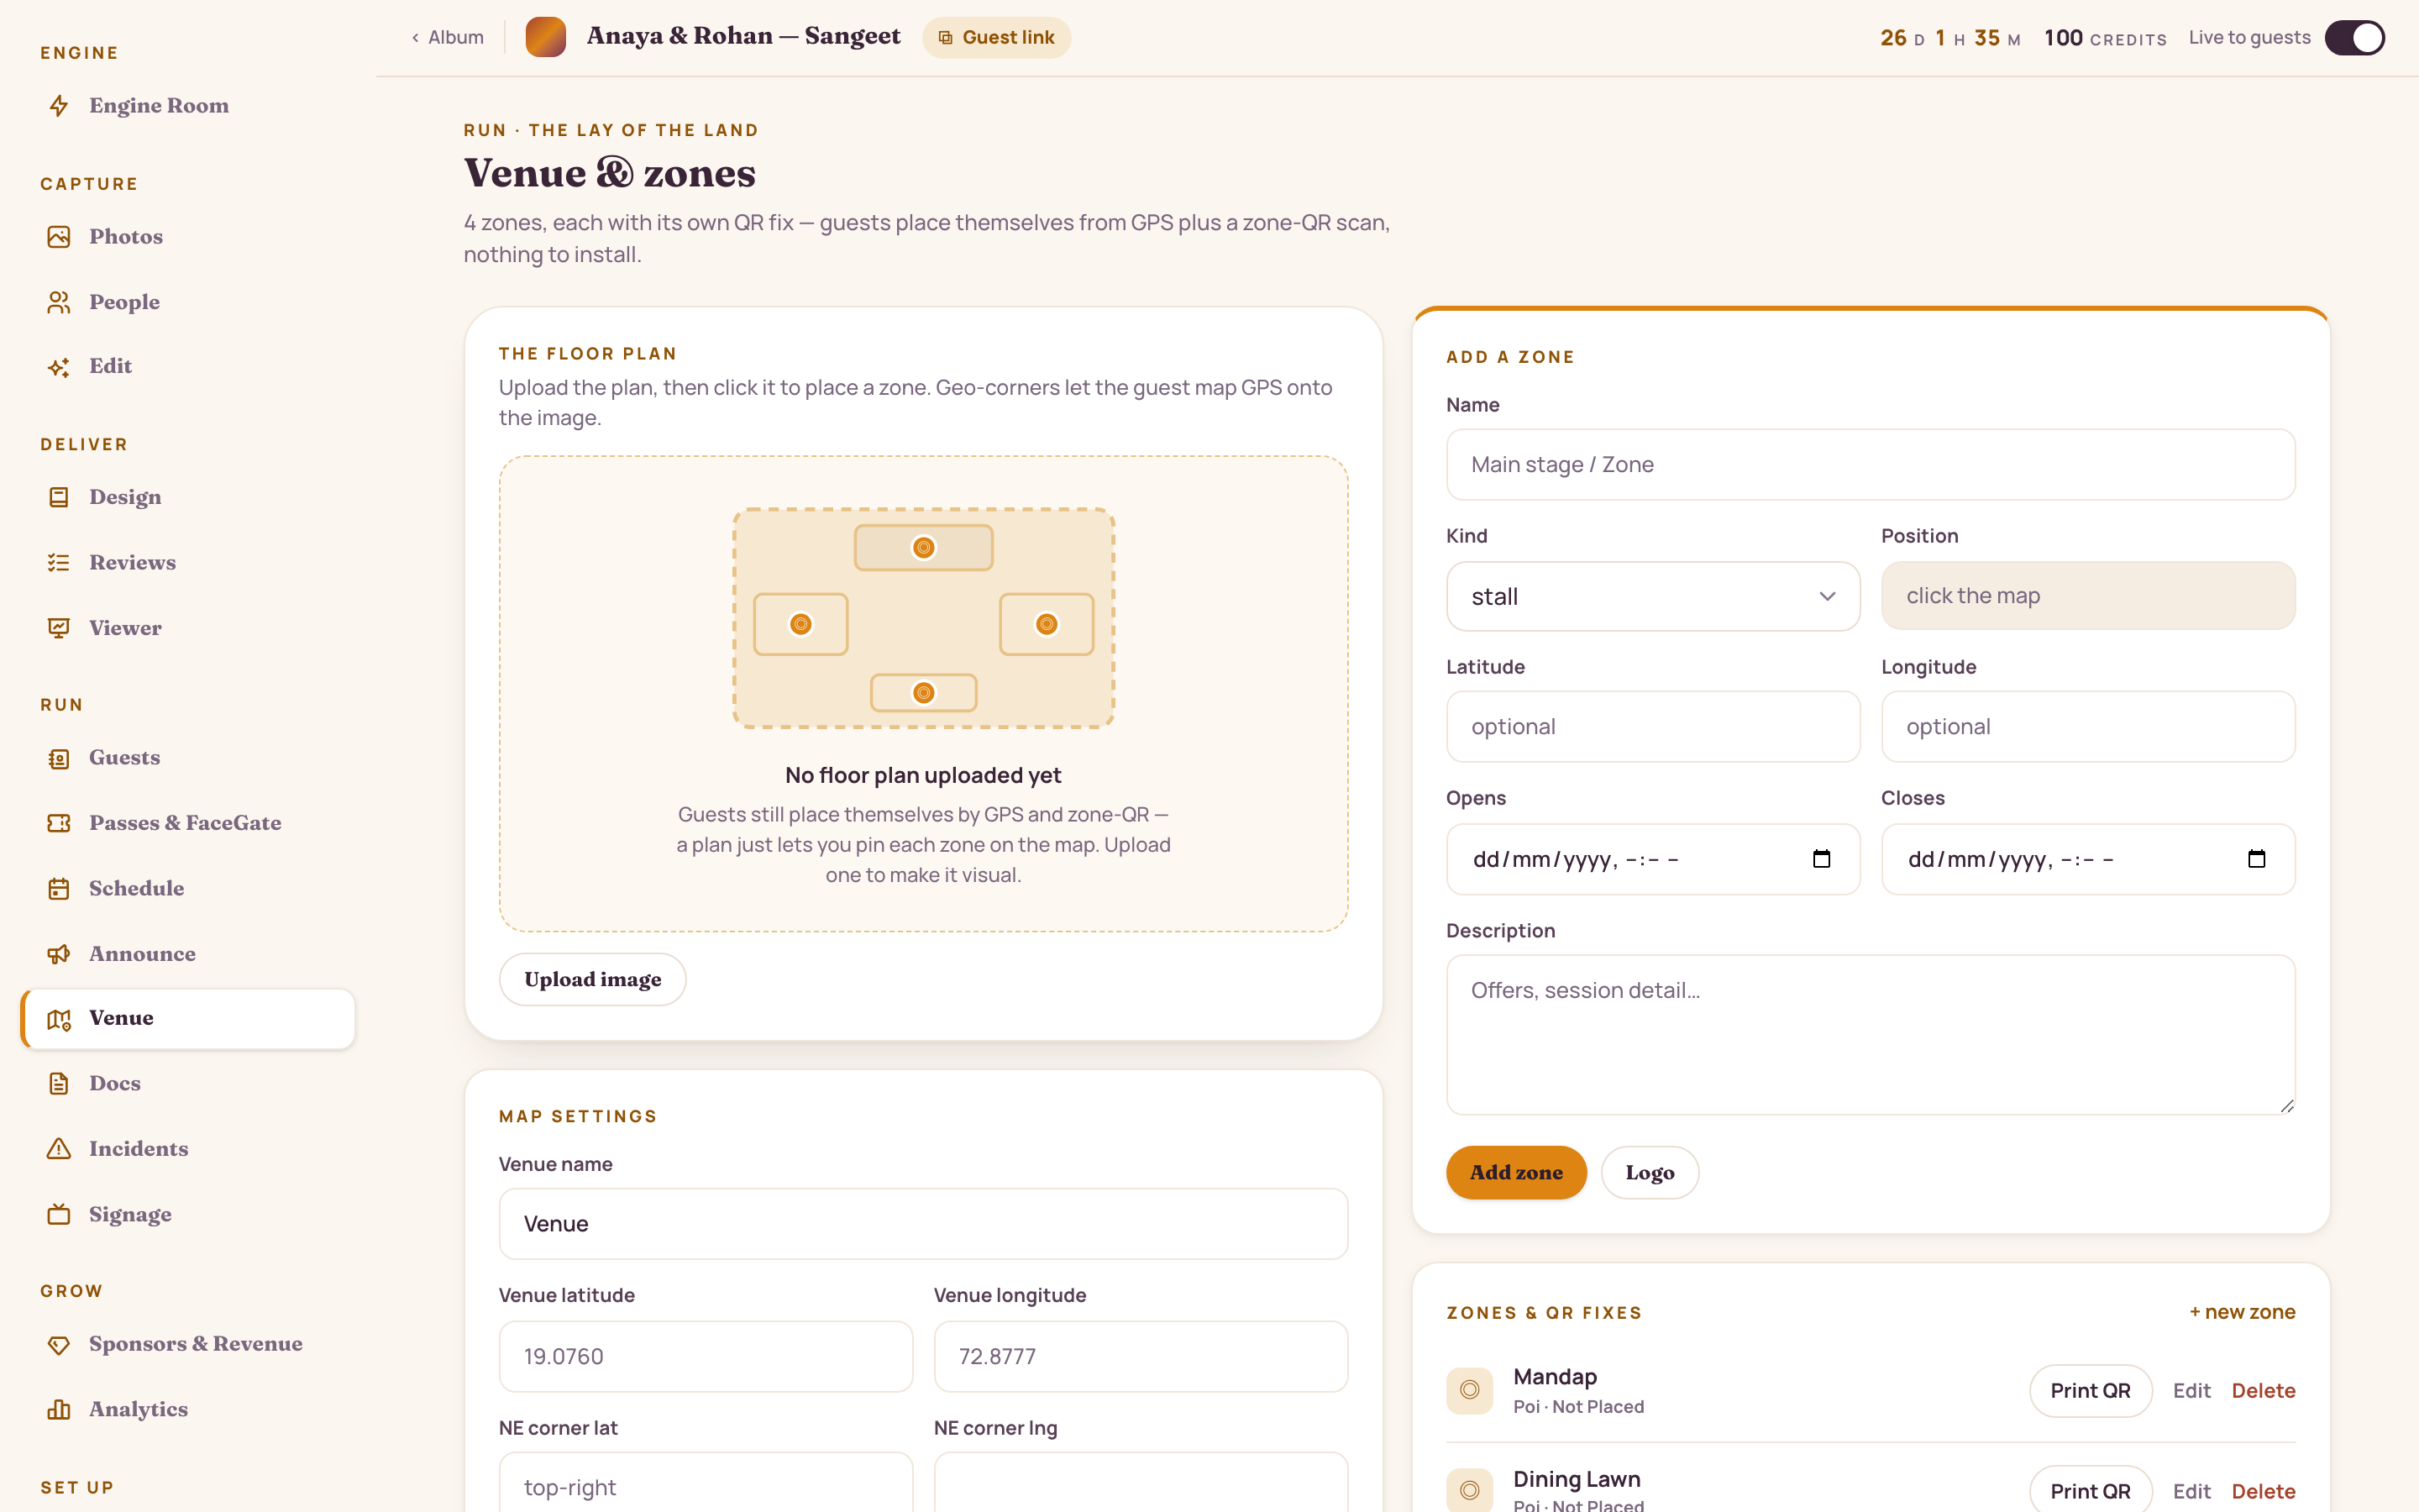
Task: Click the Reviews list icon
Action: tap(59, 562)
